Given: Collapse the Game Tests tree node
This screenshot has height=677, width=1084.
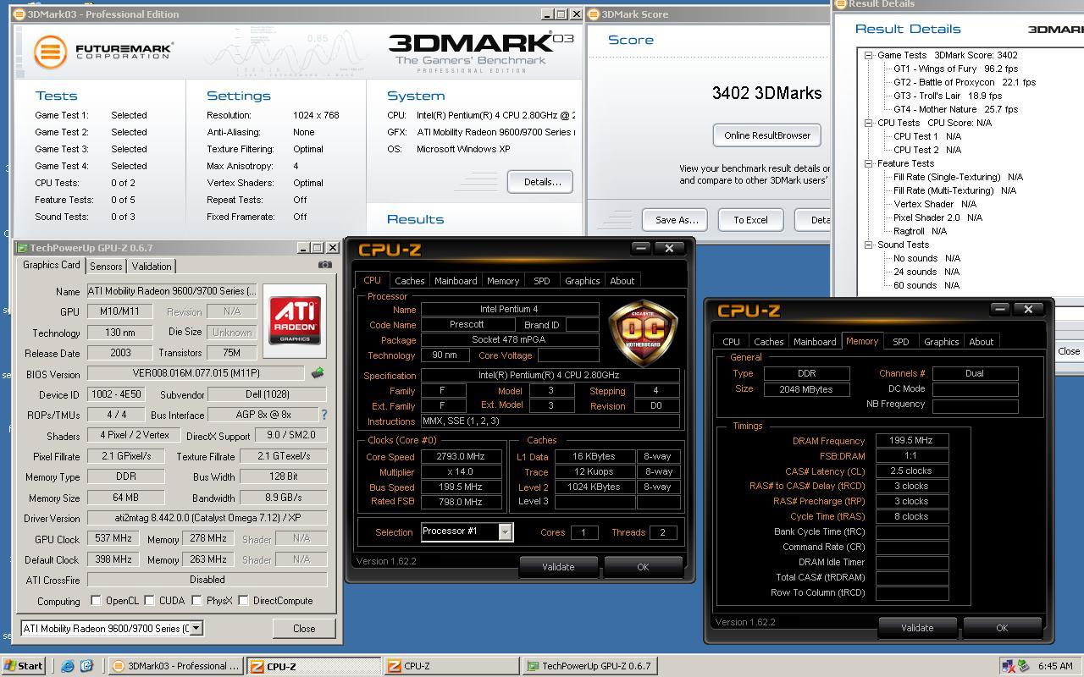Looking at the screenshot, I should point(868,55).
